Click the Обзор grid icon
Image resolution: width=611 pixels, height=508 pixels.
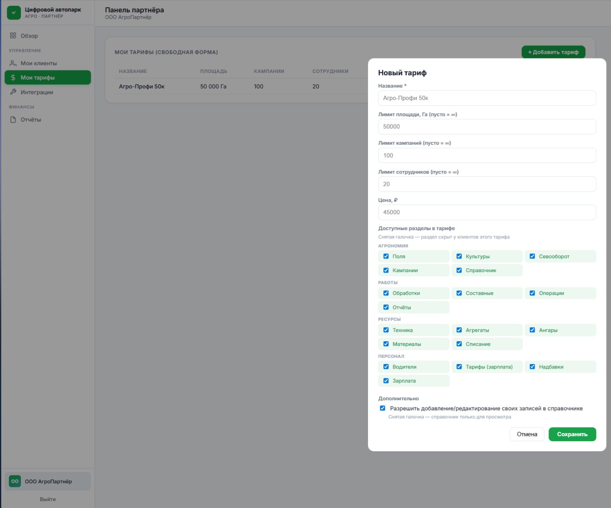tap(13, 36)
